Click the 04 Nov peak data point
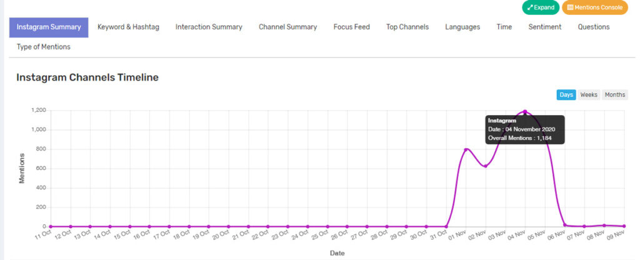The image size is (640, 260). 525,112
